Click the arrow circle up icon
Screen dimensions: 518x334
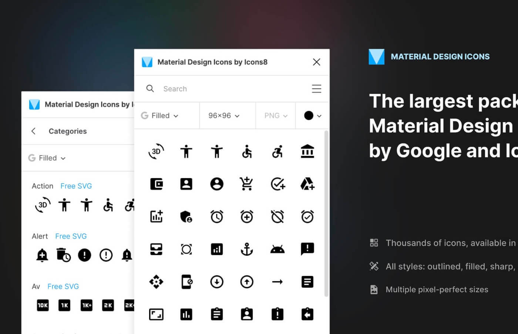tap(247, 282)
